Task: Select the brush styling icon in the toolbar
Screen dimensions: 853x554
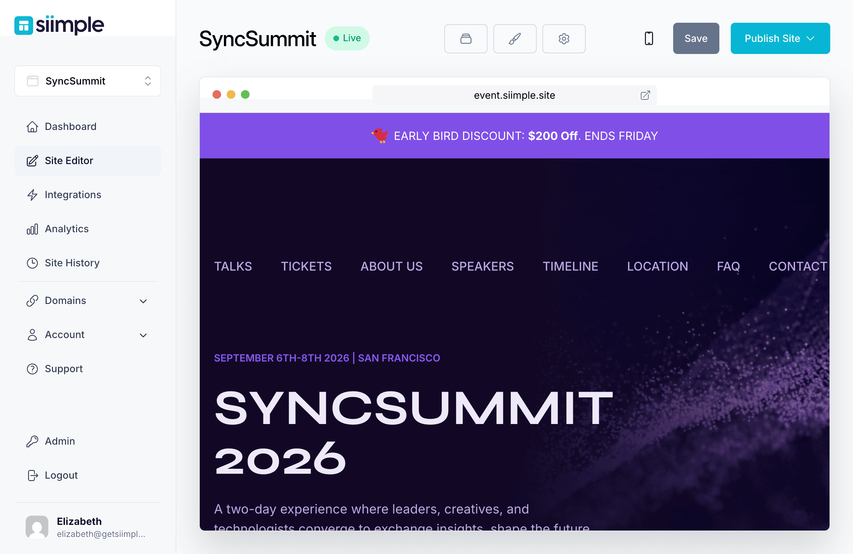Action: pos(515,38)
